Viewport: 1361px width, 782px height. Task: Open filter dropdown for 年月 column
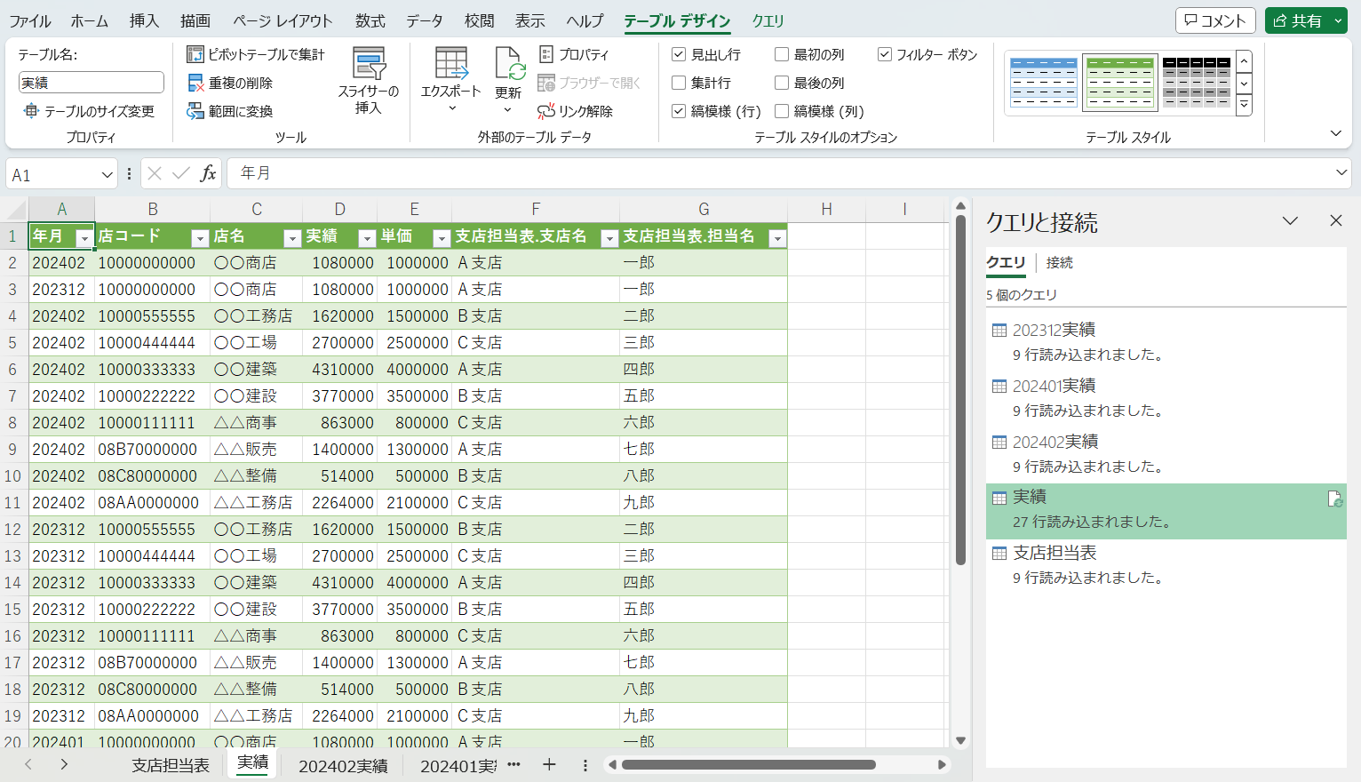coord(84,238)
